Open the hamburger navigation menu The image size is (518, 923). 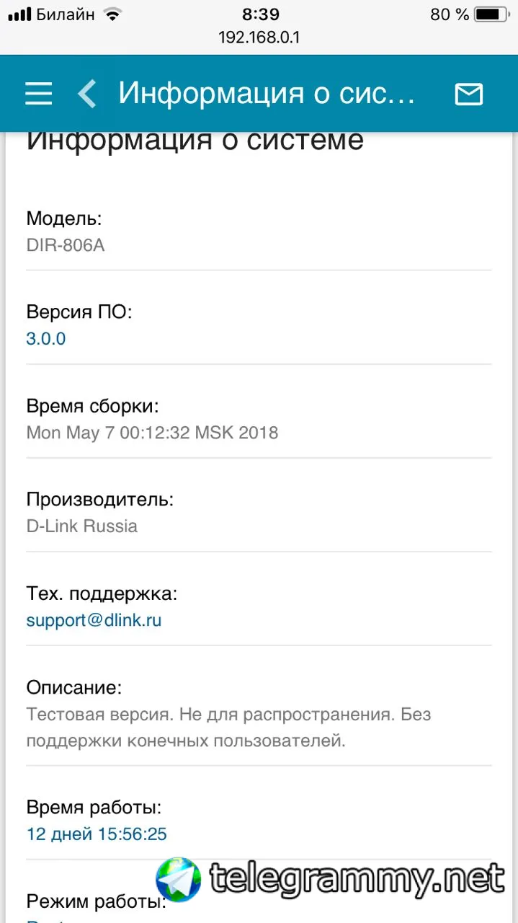(38, 94)
